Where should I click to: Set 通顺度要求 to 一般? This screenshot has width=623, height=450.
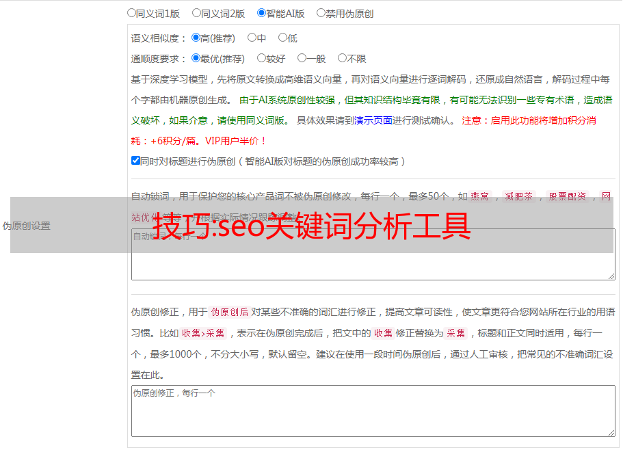(x=302, y=59)
